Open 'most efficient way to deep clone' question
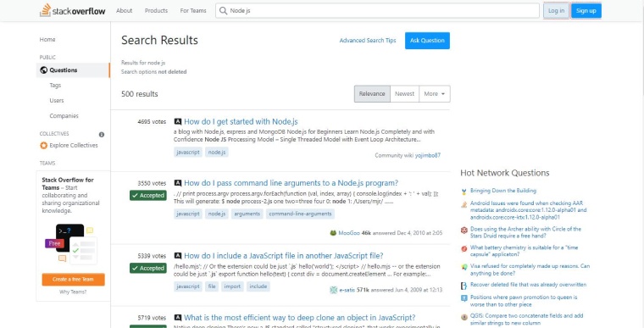644x328 pixels. (300, 318)
